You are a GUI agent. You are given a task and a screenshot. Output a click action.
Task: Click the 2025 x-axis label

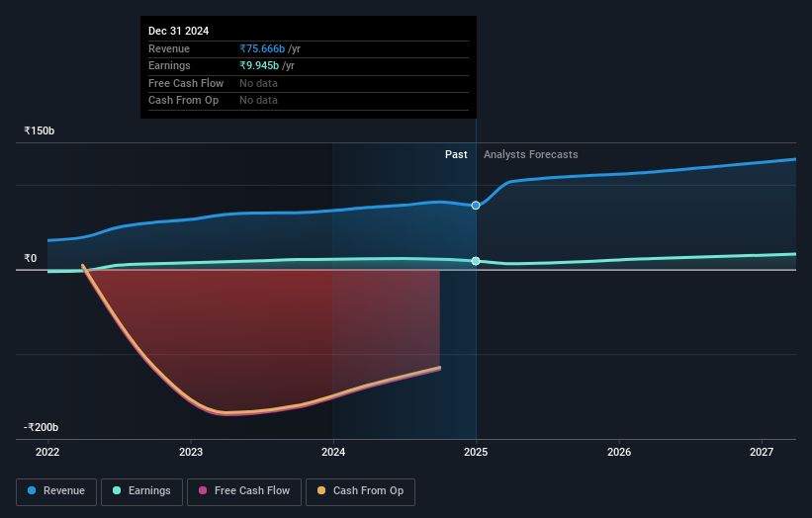click(x=476, y=452)
